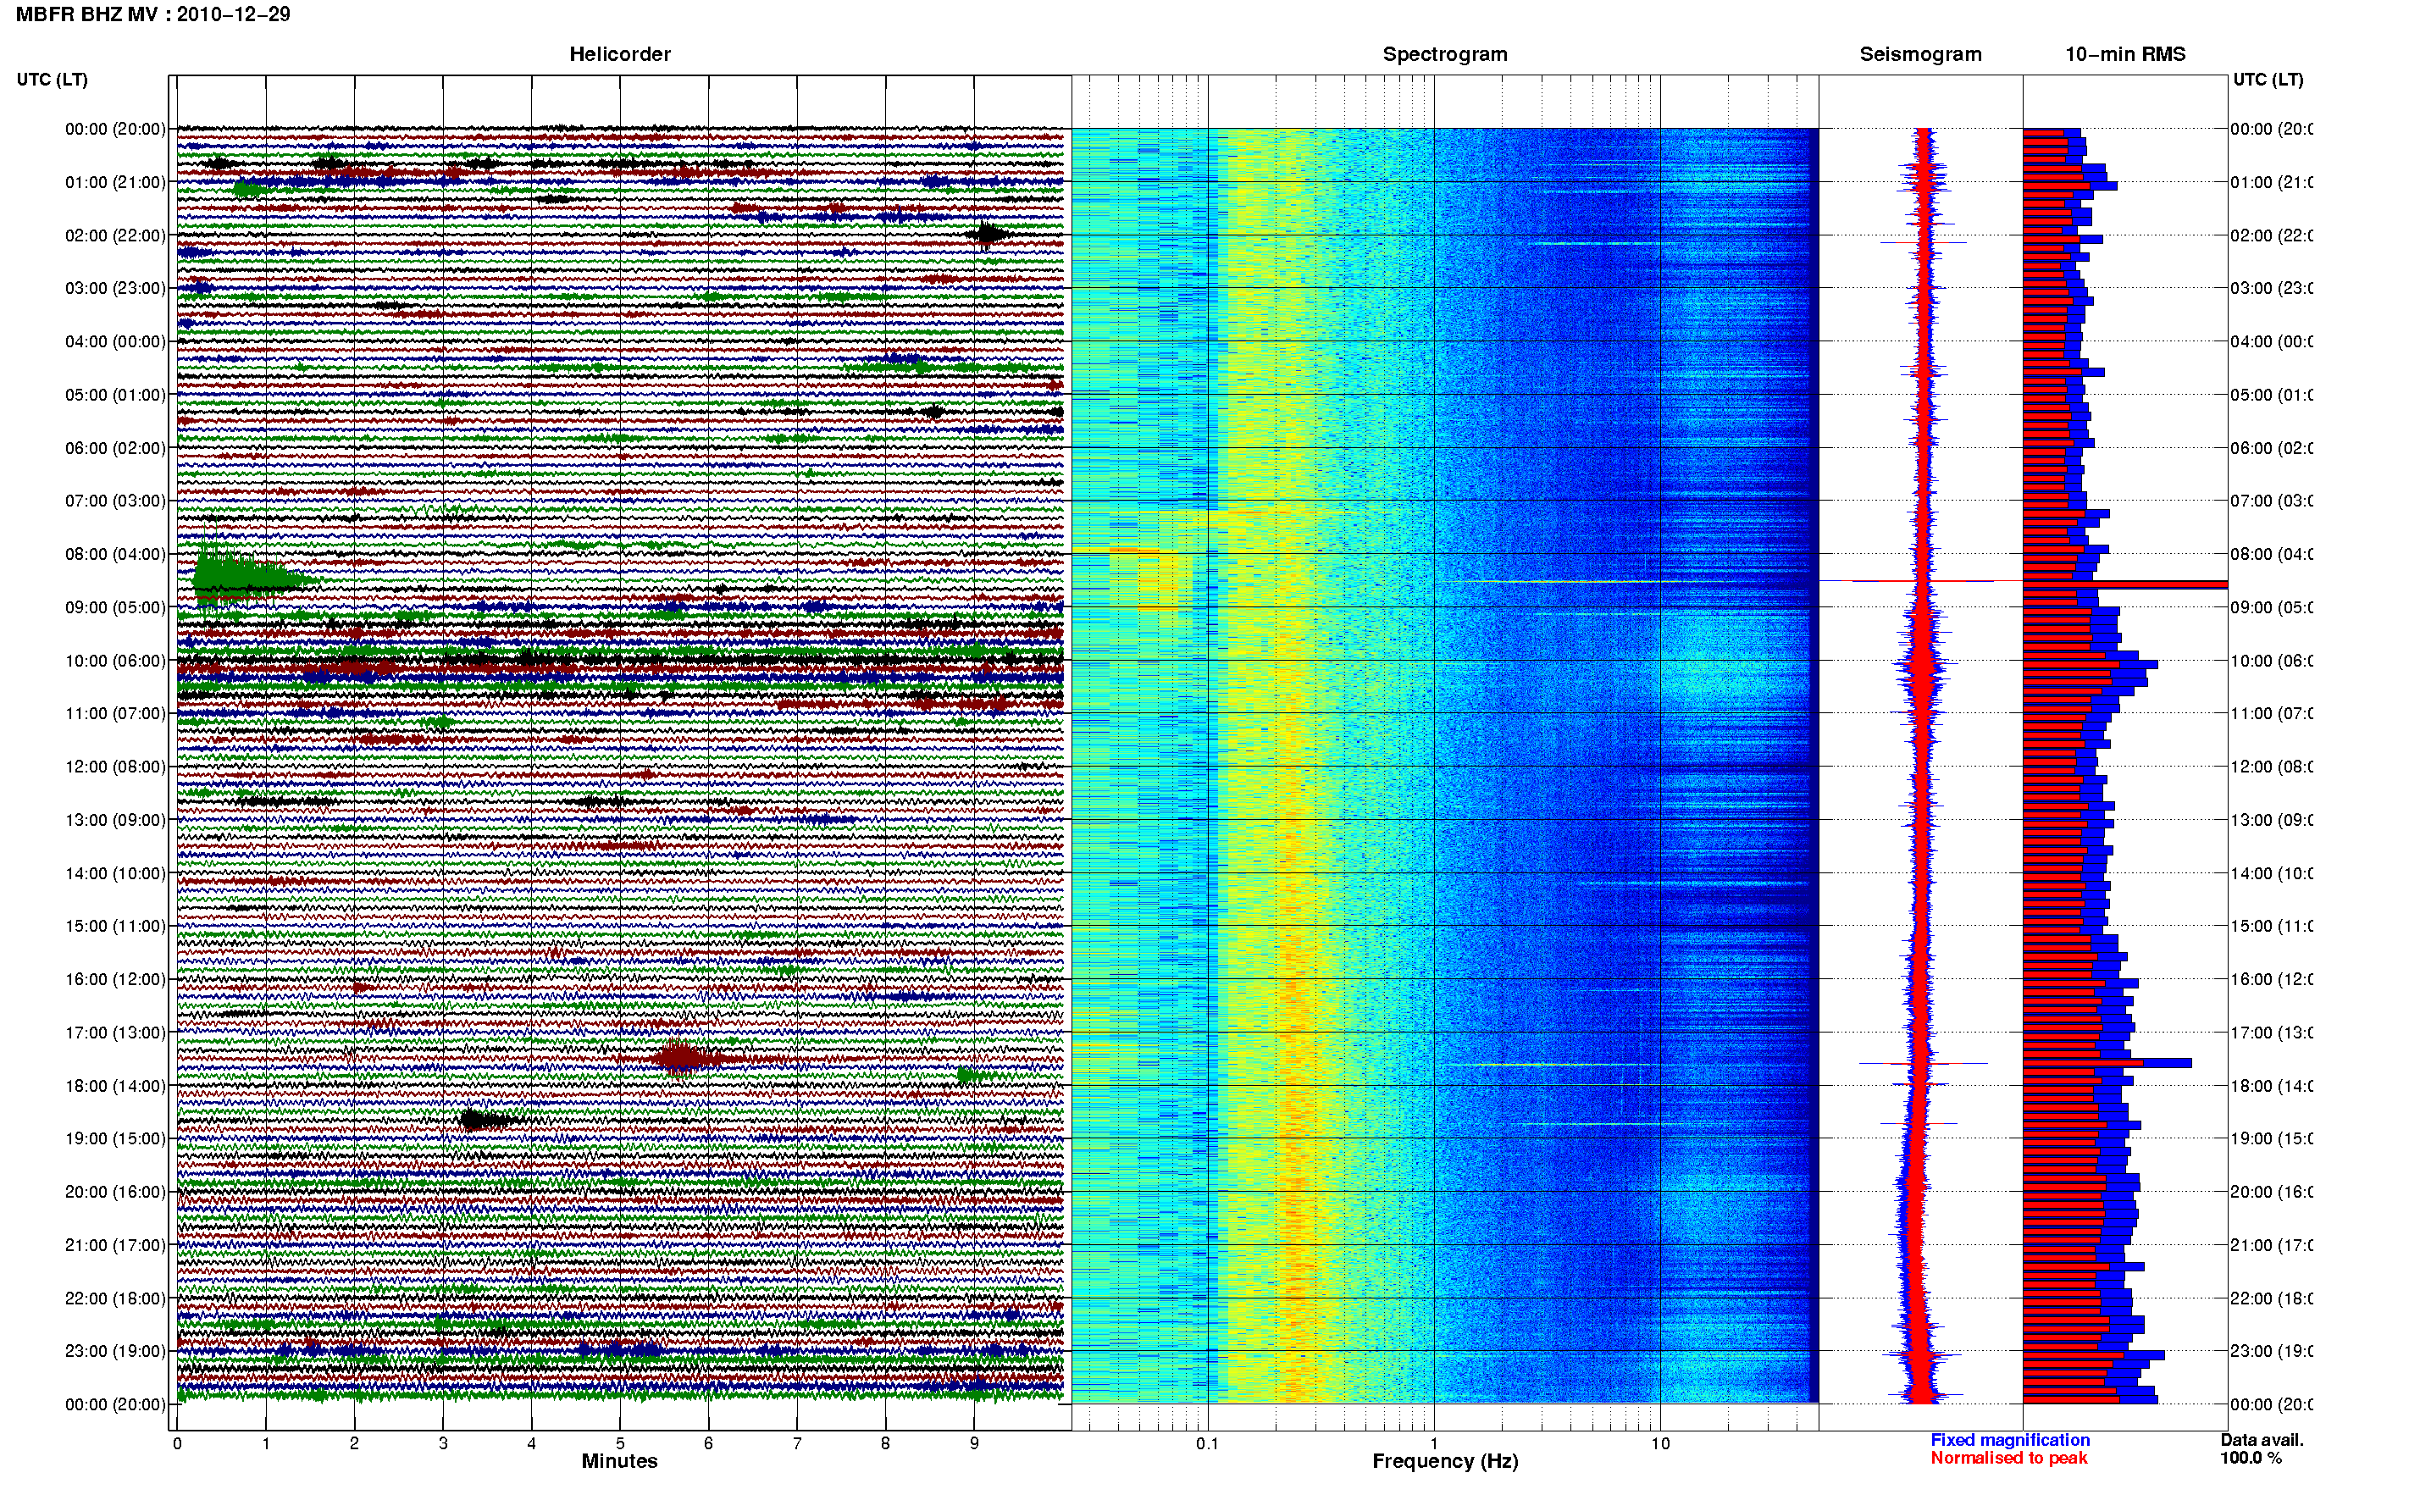The width and height of the screenshot is (2409, 1506).
Task: Click the left '18:00 (14:00)' time label
Action: point(115,1086)
